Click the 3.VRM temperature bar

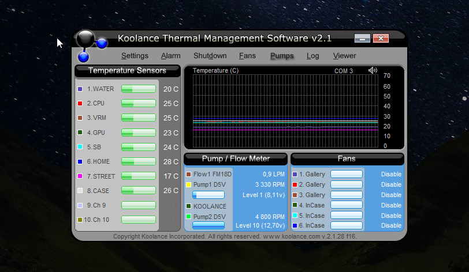point(139,118)
